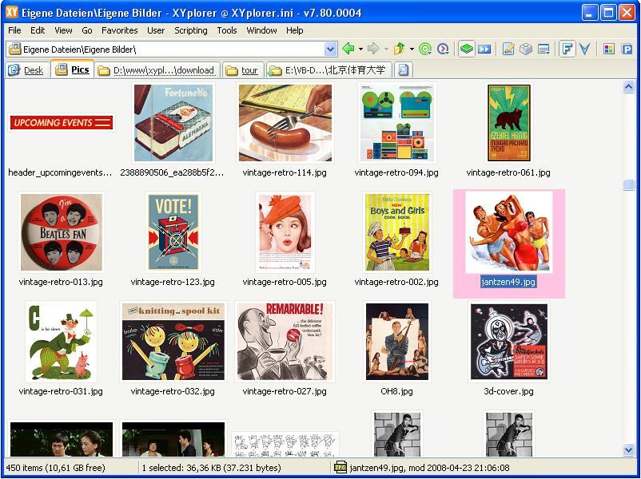The height and width of the screenshot is (479, 641).
Task: Select the bear poster thumbnail
Action: pyautogui.click(x=509, y=123)
